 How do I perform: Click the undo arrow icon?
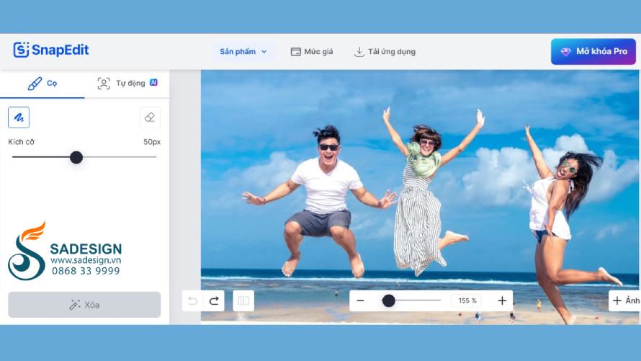[x=192, y=301]
